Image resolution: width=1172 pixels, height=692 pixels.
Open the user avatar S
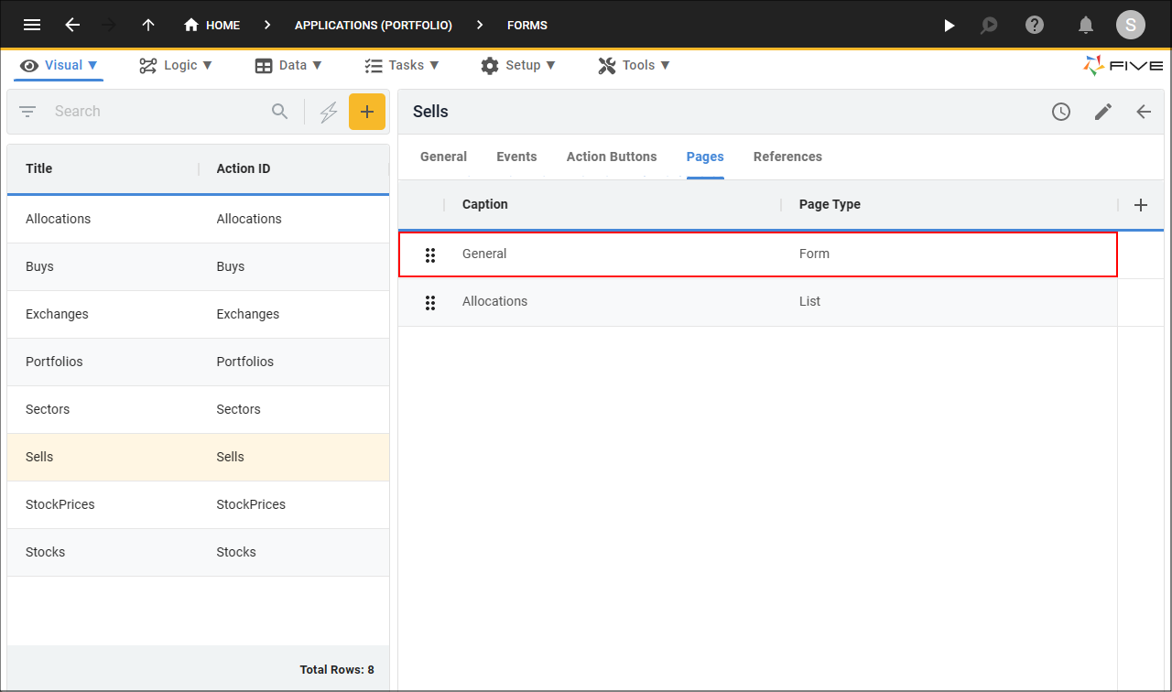point(1131,25)
